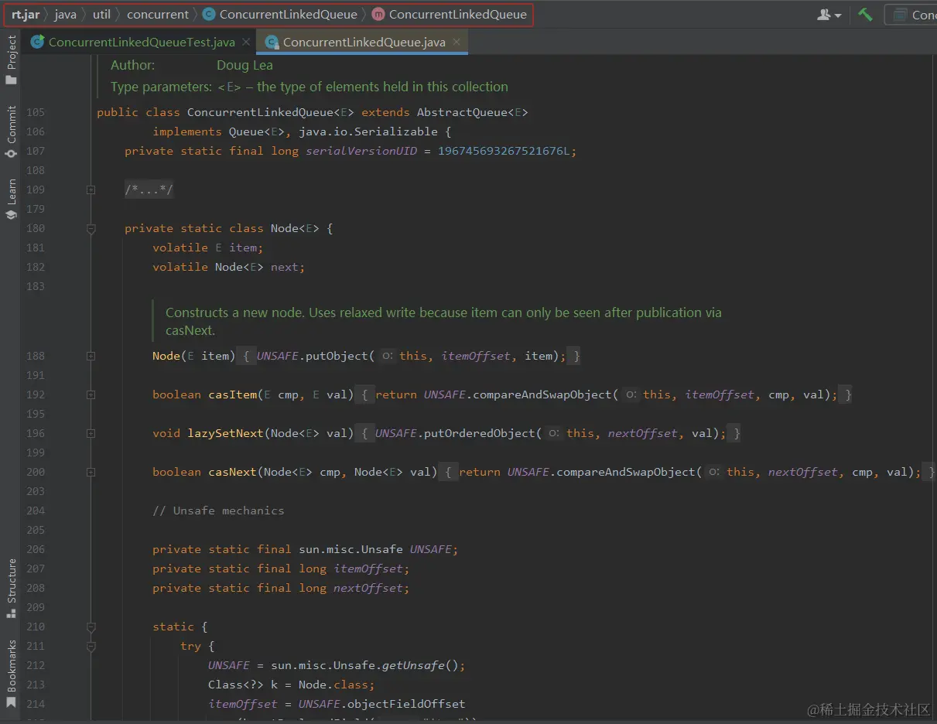This screenshot has height=724, width=937.
Task: Close the ConcurrentLinkedQueueTest.java tab
Action: point(246,42)
